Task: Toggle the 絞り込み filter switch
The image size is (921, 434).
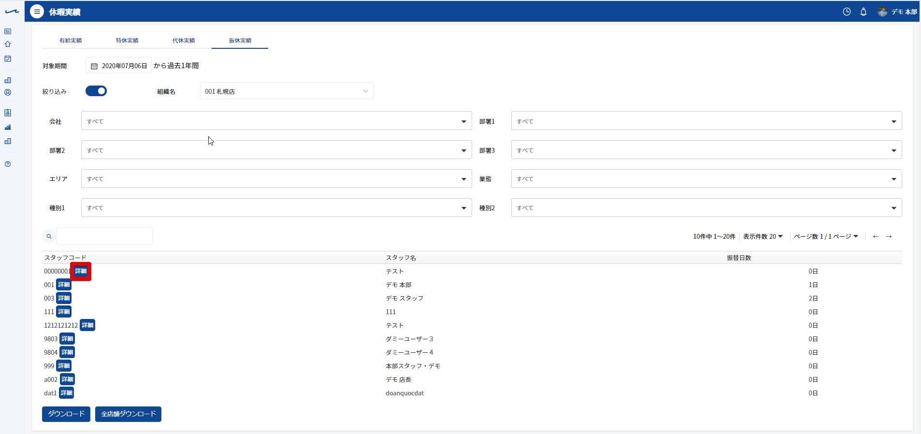Action: [x=96, y=91]
